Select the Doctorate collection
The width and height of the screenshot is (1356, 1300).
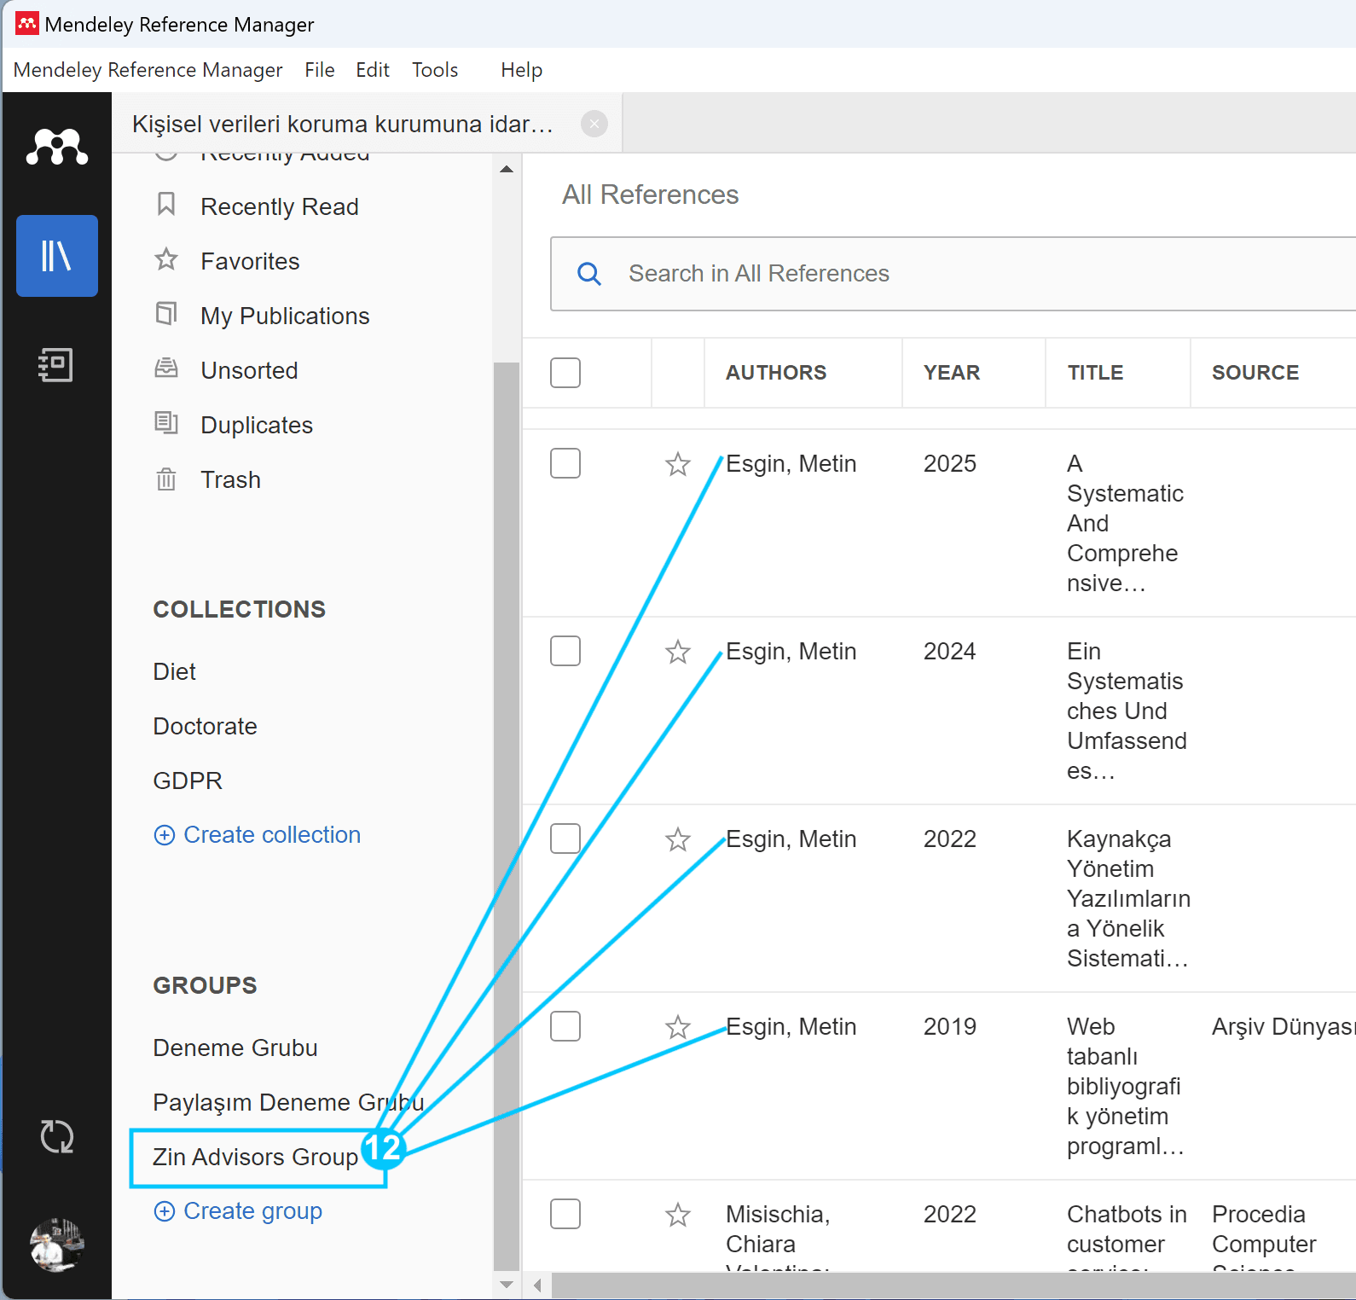click(x=205, y=726)
